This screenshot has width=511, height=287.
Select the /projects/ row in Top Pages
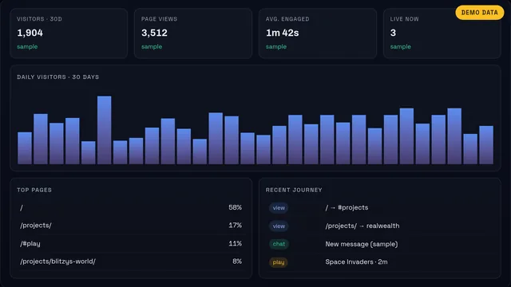pos(131,226)
